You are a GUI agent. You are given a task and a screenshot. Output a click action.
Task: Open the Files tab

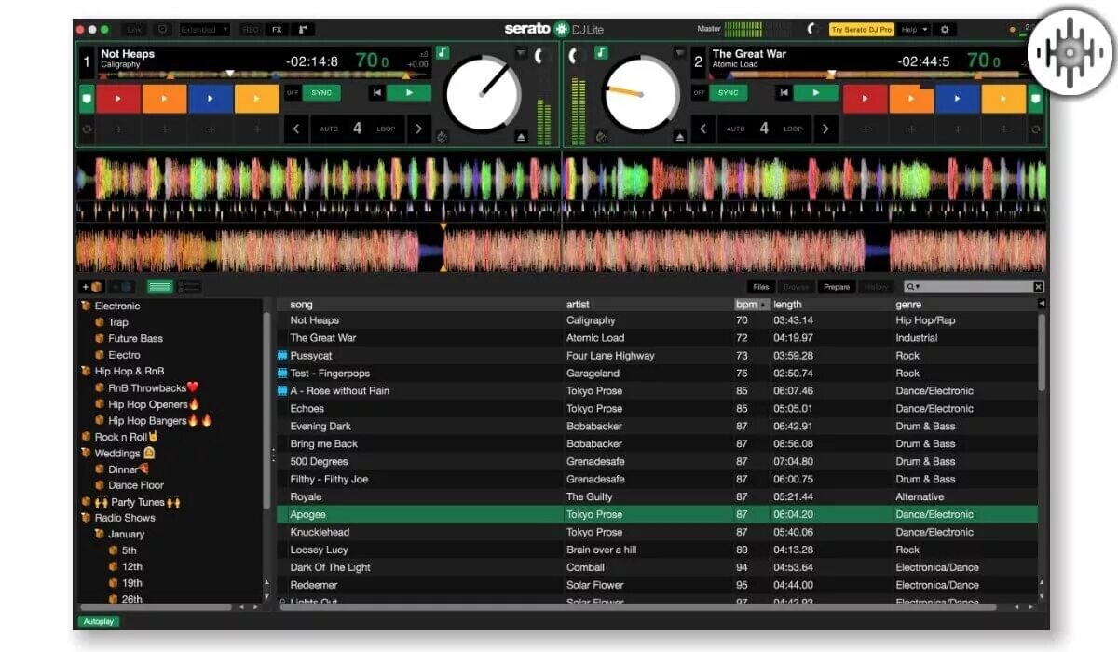point(761,287)
